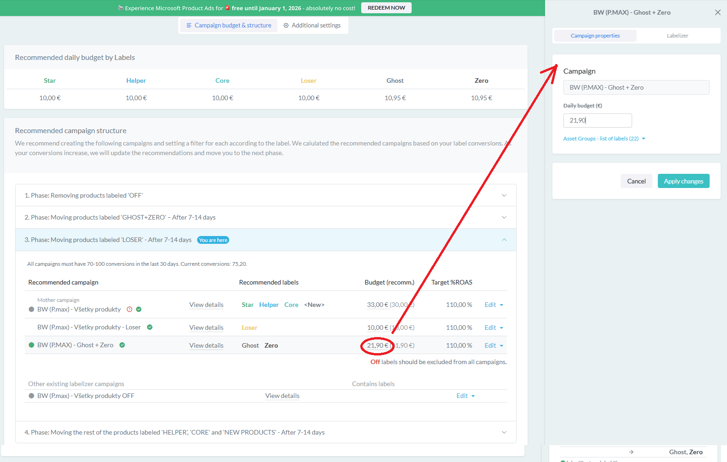Click the green status dot for Ghost + Zero
This screenshot has height=462, width=727.
(x=32, y=345)
